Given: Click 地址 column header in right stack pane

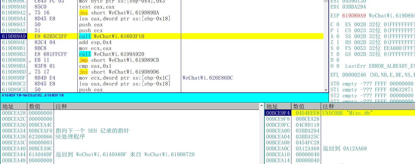Looking at the screenshot, I should pyautogui.click(x=277, y=106).
